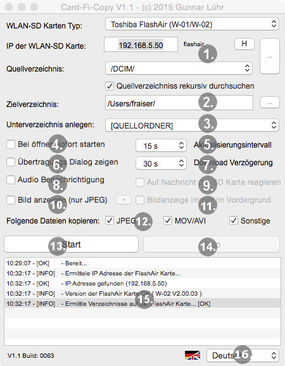This screenshot has width=285, height=366.
Task: Click the small plus button after Bild anzeigen
Action: click(123, 200)
